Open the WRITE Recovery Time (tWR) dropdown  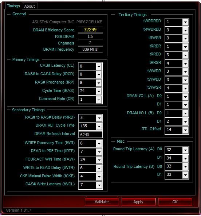tap(99, 144)
